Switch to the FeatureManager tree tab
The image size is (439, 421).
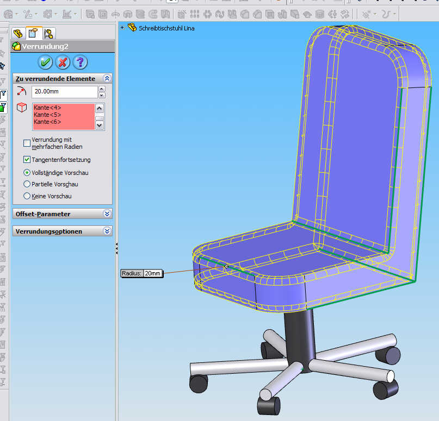coord(18,34)
